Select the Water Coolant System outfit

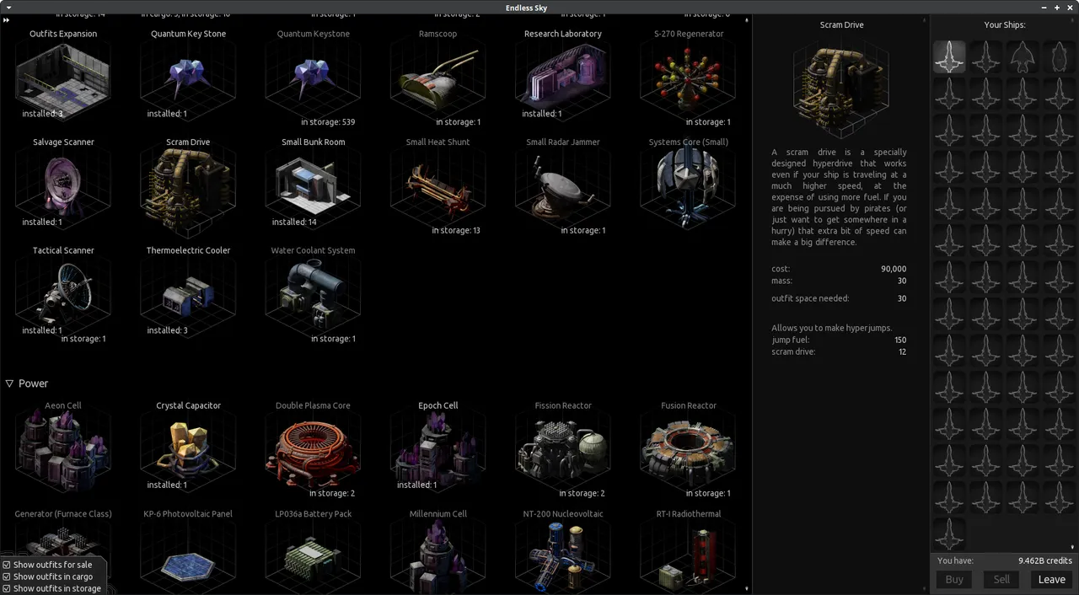(313, 295)
